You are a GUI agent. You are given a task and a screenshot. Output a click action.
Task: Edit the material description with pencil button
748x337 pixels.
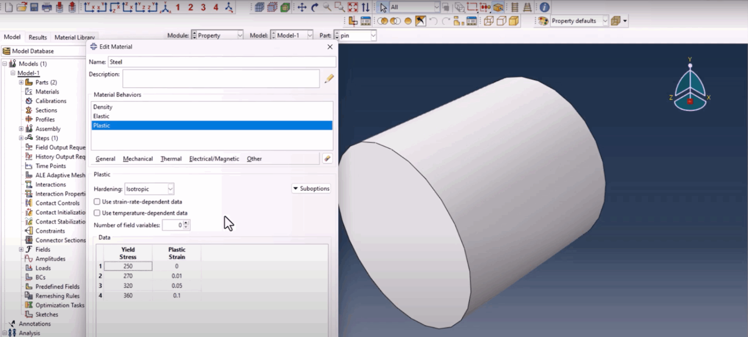[x=329, y=78]
